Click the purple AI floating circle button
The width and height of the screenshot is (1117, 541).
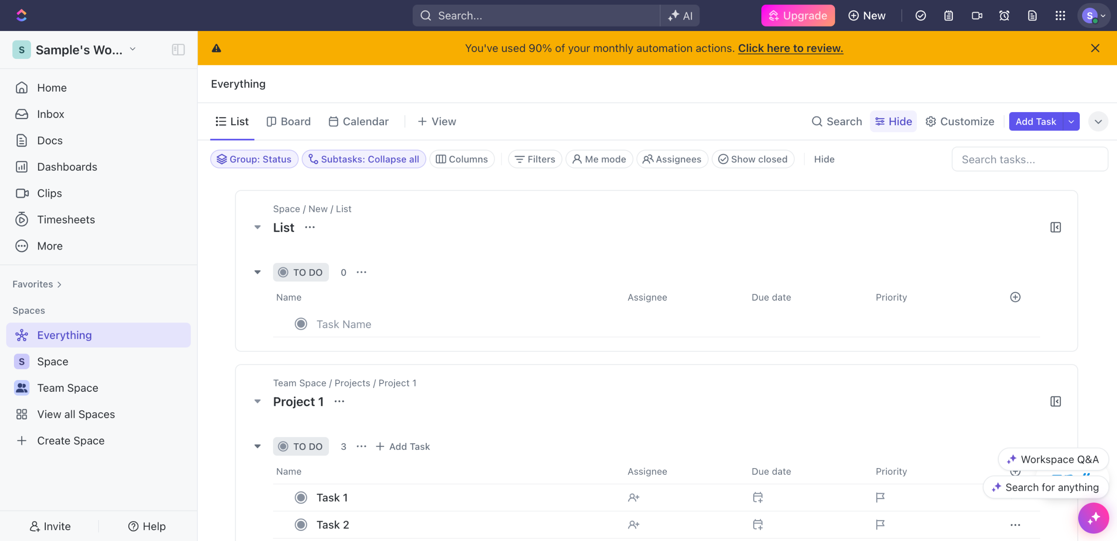pyautogui.click(x=1093, y=518)
